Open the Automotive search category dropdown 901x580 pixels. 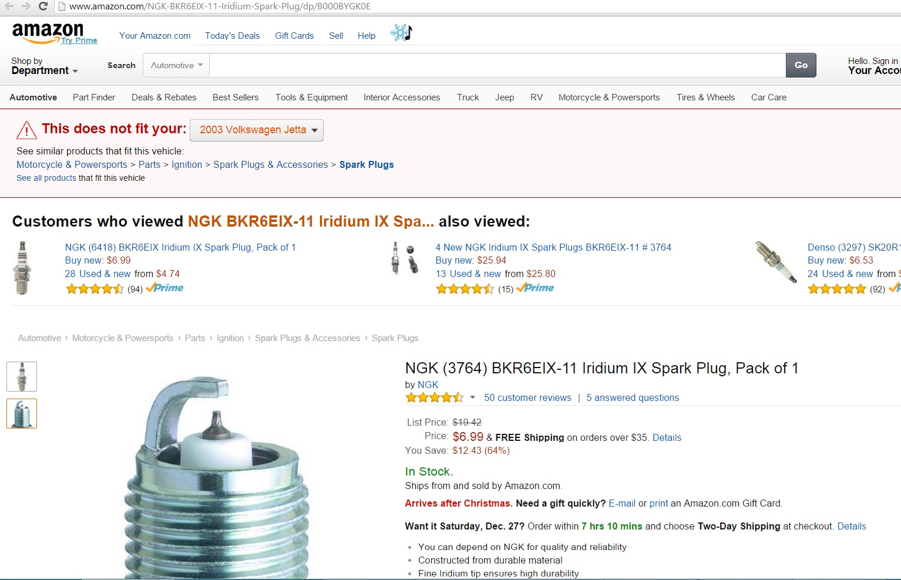click(x=176, y=65)
